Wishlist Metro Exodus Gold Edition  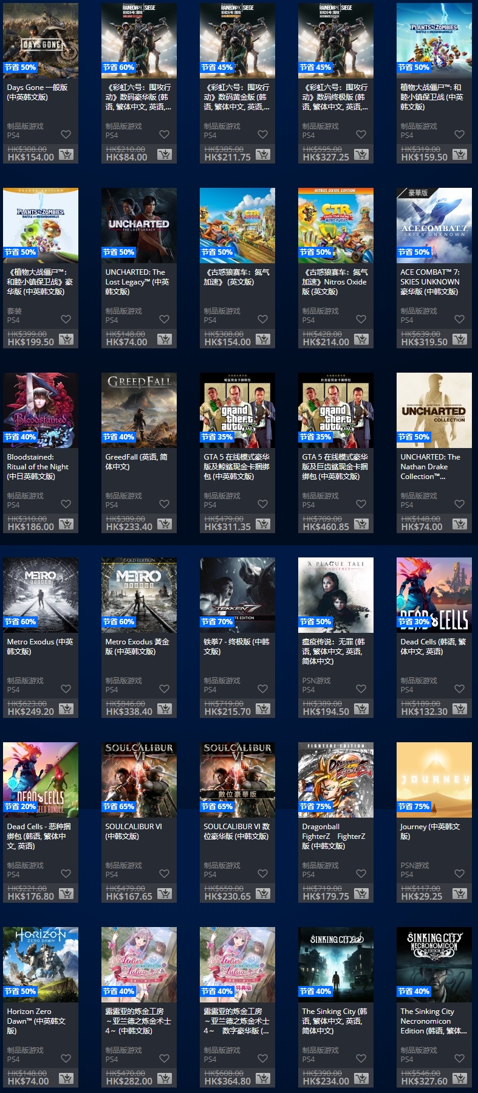click(165, 689)
